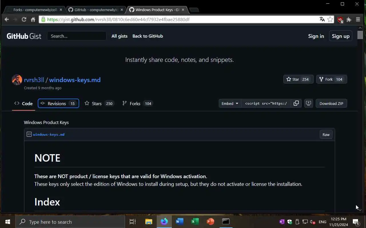Open the rvrsh3ll user profile link

(34, 80)
